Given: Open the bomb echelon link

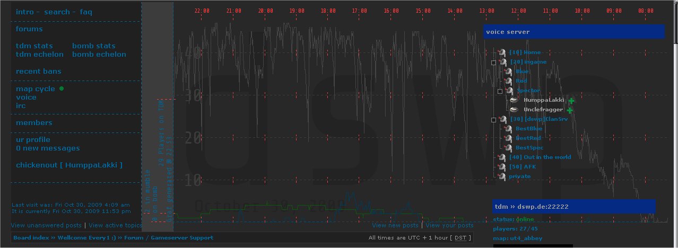Looking at the screenshot, I should (99, 55).
